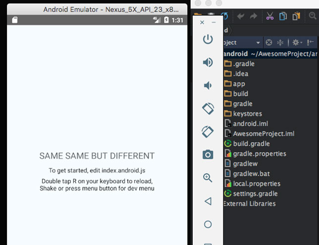Image resolution: width=319 pixels, height=245 pixels.
Task: Click the 'To get started, edit index.android.js' text
Action: (x=97, y=171)
